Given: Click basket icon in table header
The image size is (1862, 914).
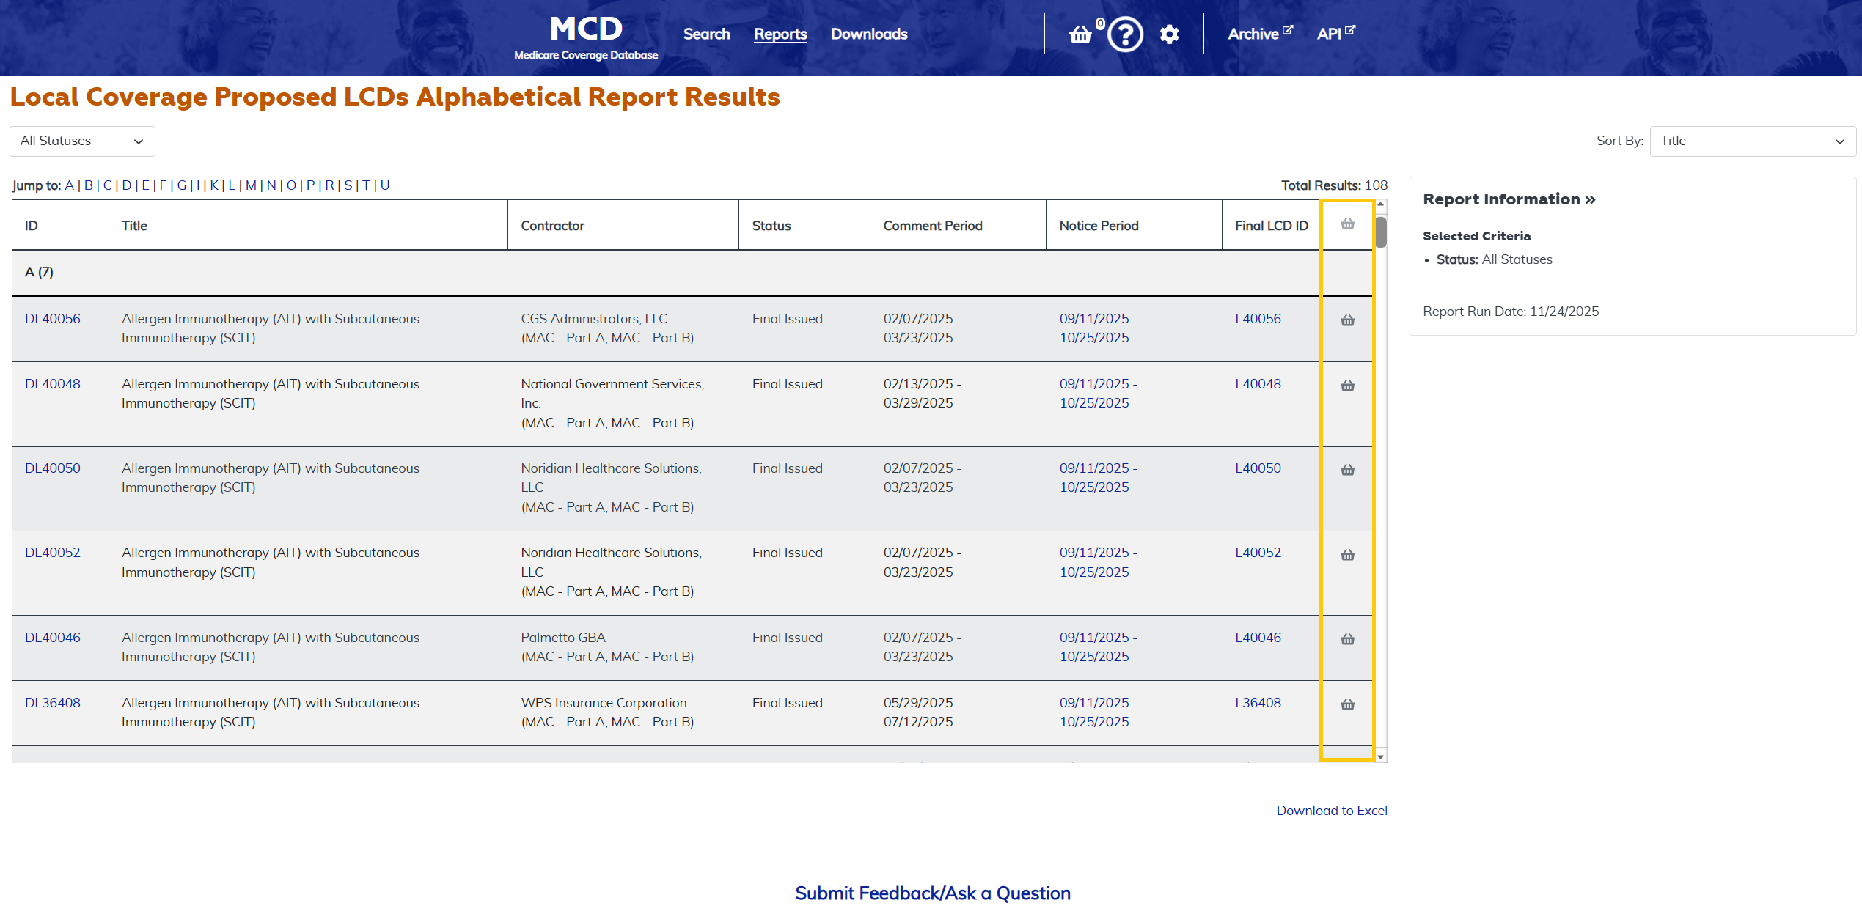Looking at the screenshot, I should pos(1347,224).
